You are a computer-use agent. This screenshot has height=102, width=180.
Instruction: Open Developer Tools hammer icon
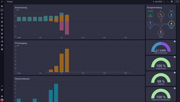tap(2, 86)
